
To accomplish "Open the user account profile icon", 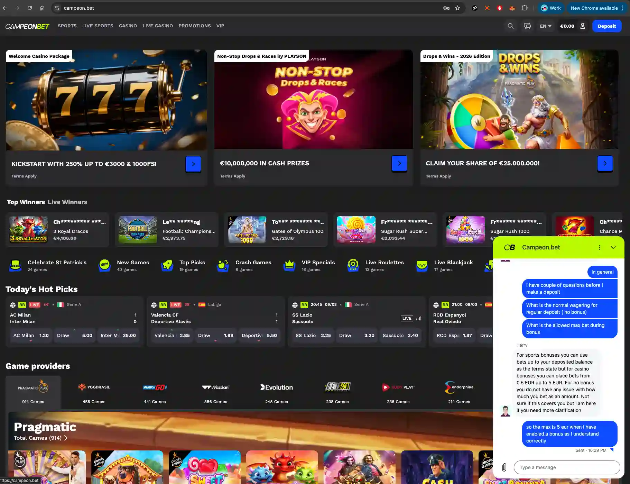I will coord(583,26).
